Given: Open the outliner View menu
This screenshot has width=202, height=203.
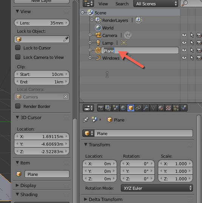Looking at the screenshot, I should pos(103,4).
